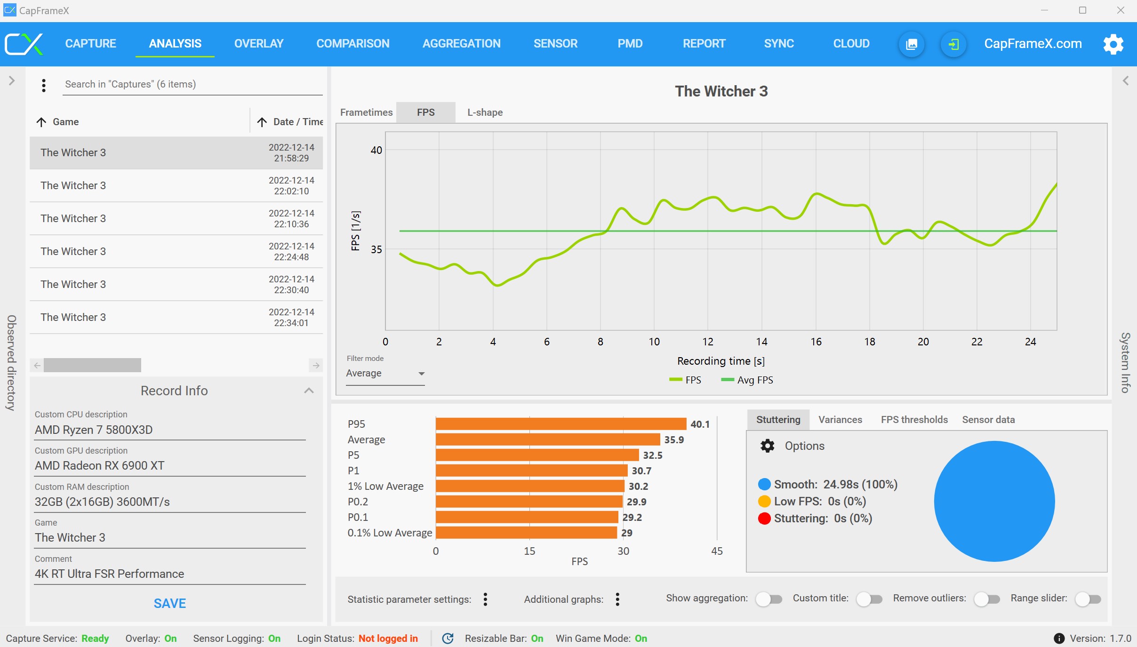The image size is (1137, 647).
Task: Open the three-dot menu beside Captures search
Action: pyautogui.click(x=44, y=85)
